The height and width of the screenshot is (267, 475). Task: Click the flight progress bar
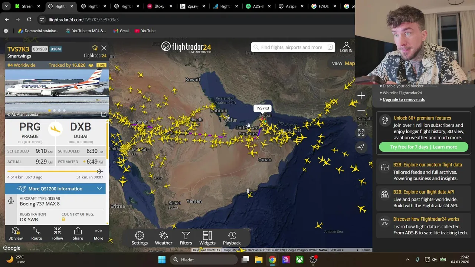pos(55,171)
